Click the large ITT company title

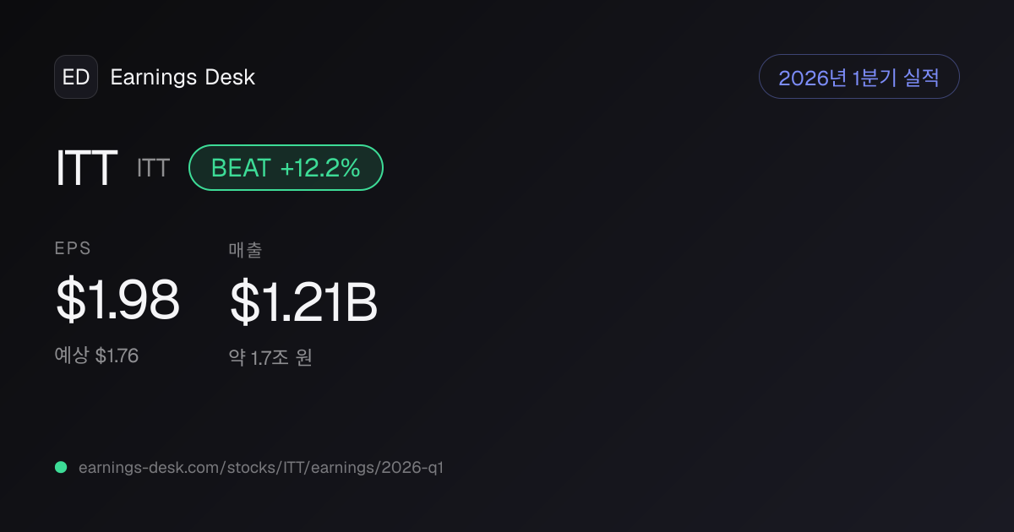[x=86, y=168]
